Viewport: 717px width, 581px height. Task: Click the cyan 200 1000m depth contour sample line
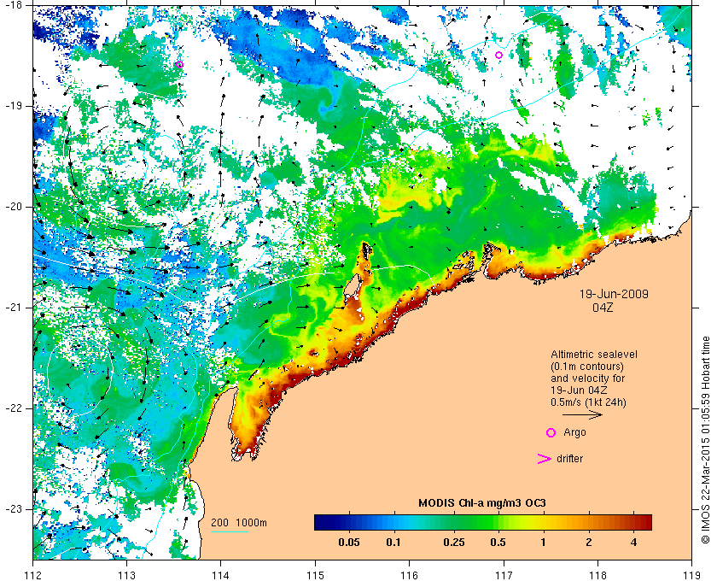[x=230, y=532]
